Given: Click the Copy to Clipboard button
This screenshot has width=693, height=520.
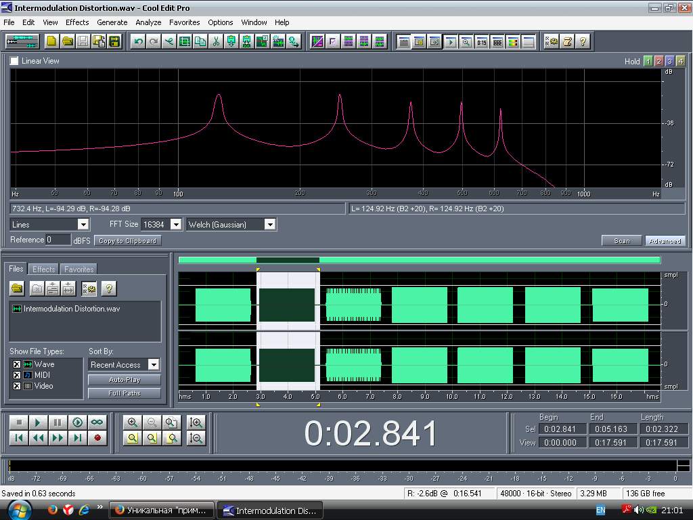Looking at the screenshot, I should pos(127,241).
